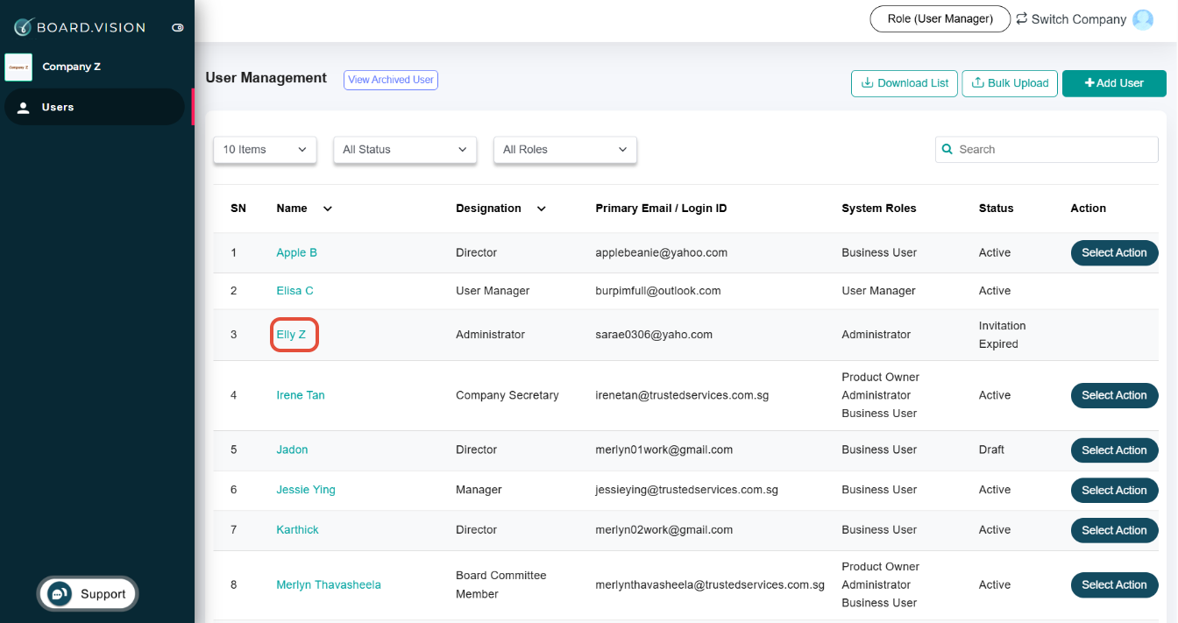Click the Invitation Expired status text
This screenshot has height=623, width=1178.
[1003, 335]
